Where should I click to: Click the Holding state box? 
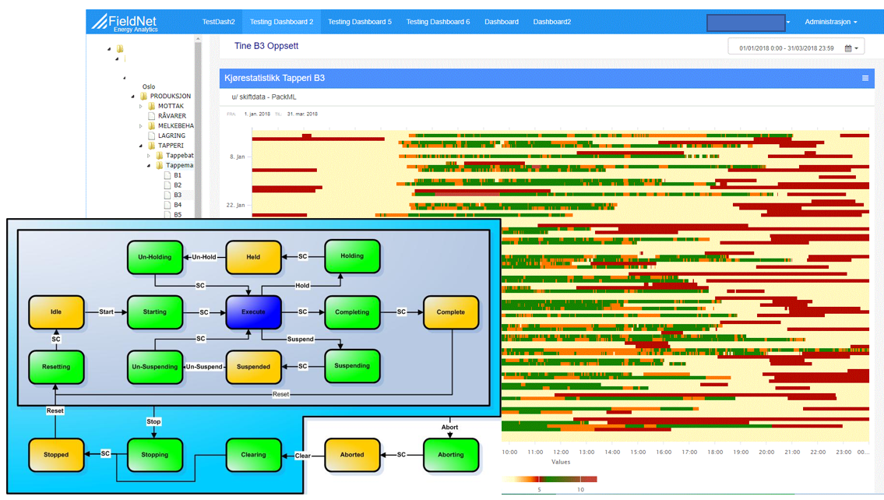[352, 256]
